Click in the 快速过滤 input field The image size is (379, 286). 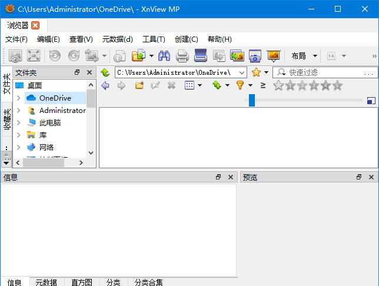click(325, 72)
